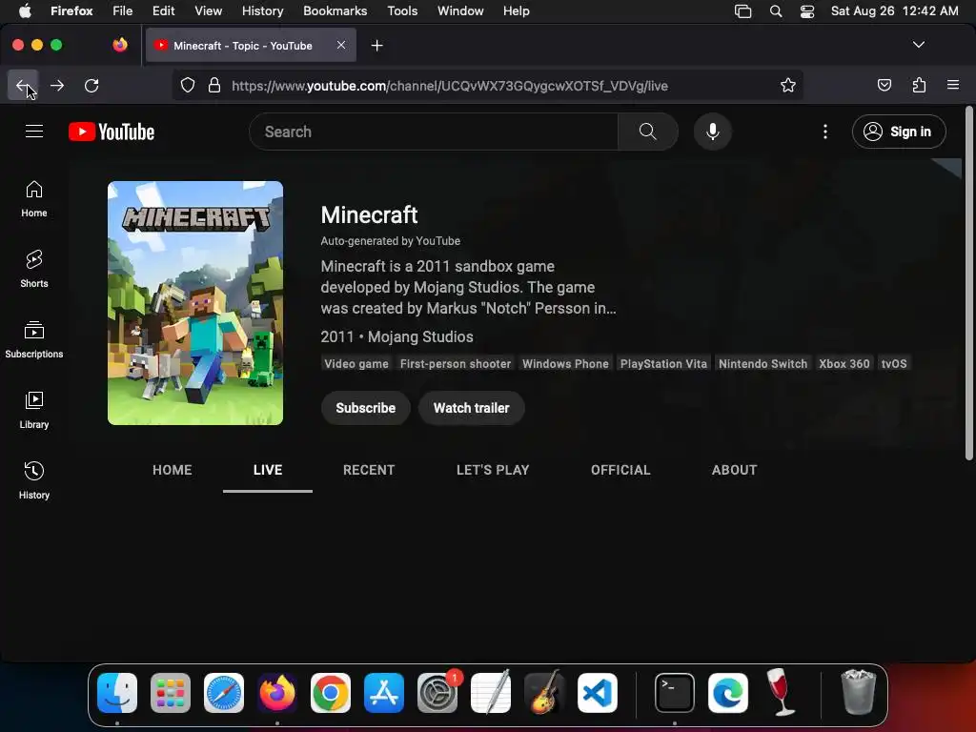Click the Windows Phone tag
This screenshot has width=976, height=732.
(565, 363)
